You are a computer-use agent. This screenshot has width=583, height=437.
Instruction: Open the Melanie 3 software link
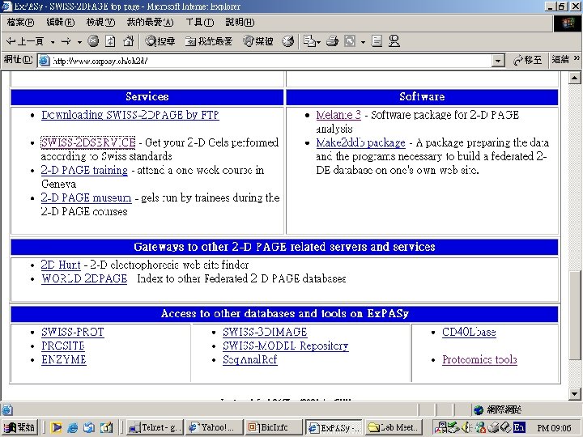[x=338, y=115]
